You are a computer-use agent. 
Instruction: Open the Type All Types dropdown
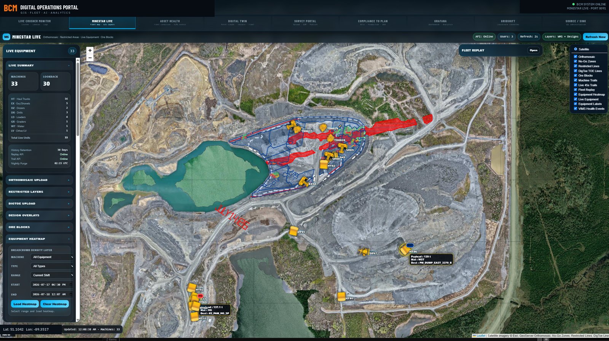52,266
